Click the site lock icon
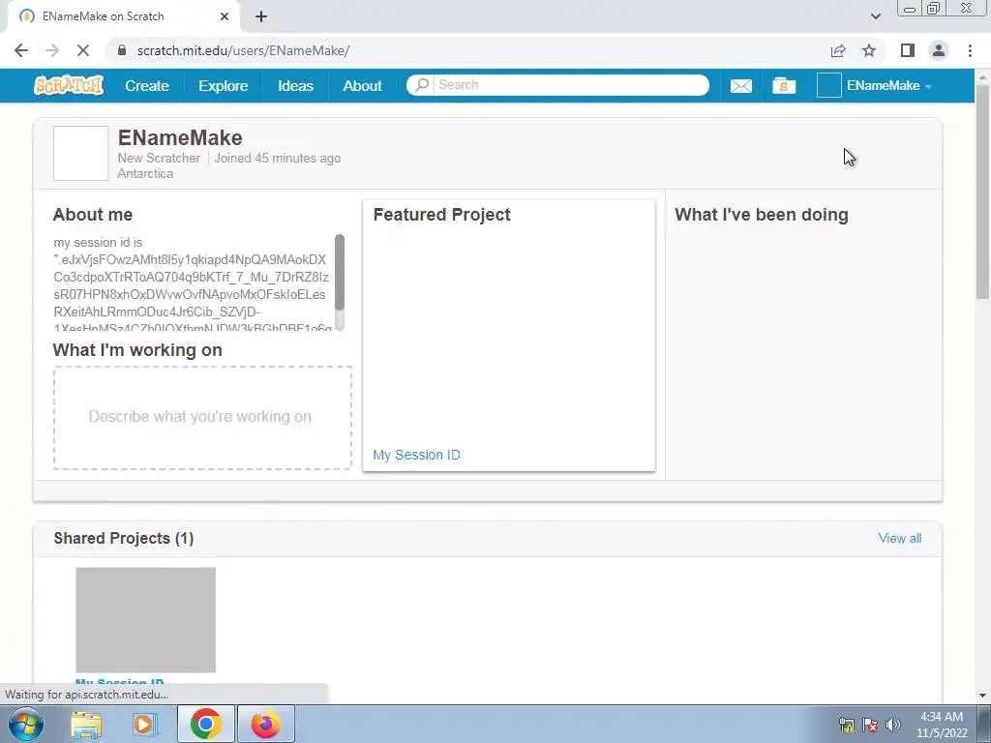This screenshot has height=743, width=991. [122, 50]
